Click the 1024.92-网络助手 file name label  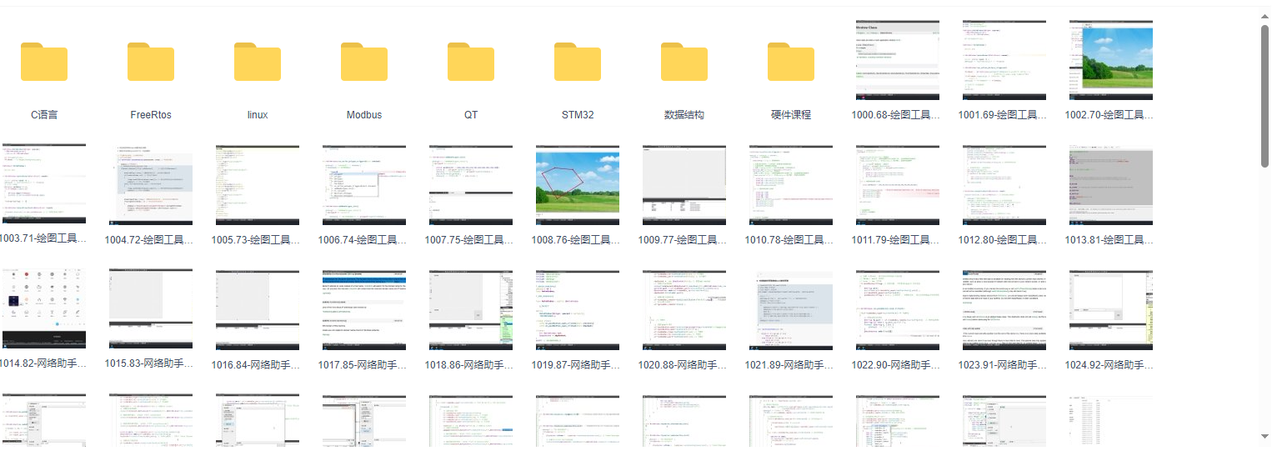[1111, 365]
